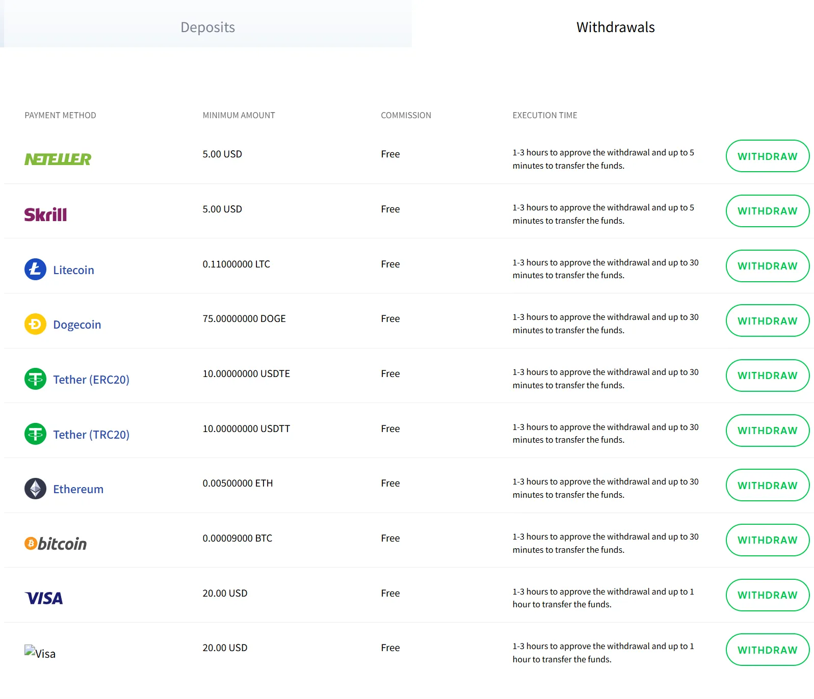Click Withdraw in the Litecoin row
This screenshot has height=699, width=814.
coord(767,266)
